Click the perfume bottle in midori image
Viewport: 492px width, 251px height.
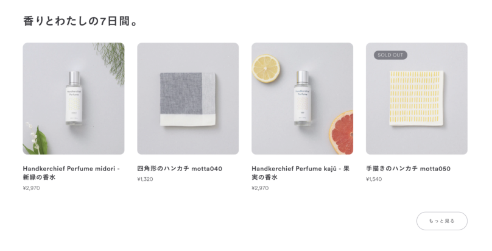[x=74, y=98]
